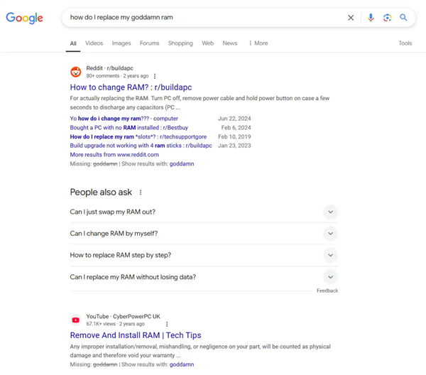The width and height of the screenshot is (426, 375).
Task: Open People also ask options menu
Action: (x=141, y=192)
